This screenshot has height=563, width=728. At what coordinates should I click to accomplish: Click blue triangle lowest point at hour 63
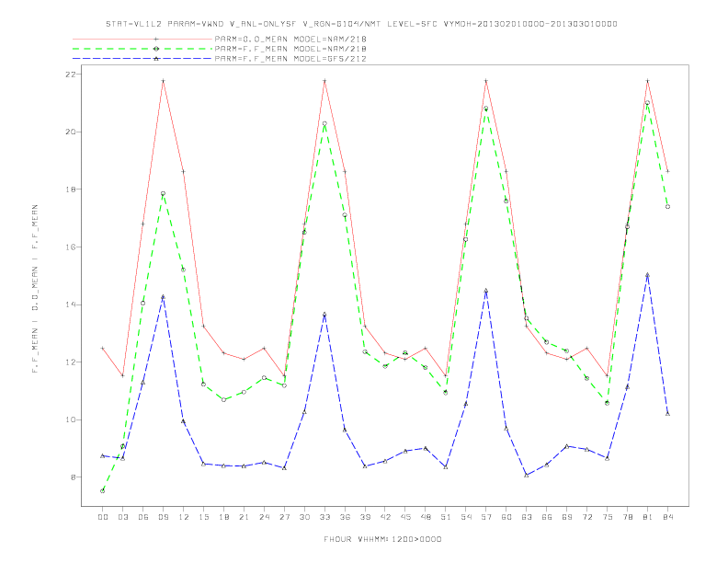(x=527, y=476)
